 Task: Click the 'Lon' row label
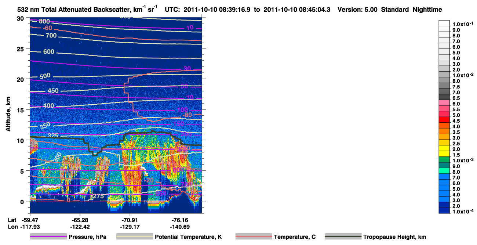[12, 227]
